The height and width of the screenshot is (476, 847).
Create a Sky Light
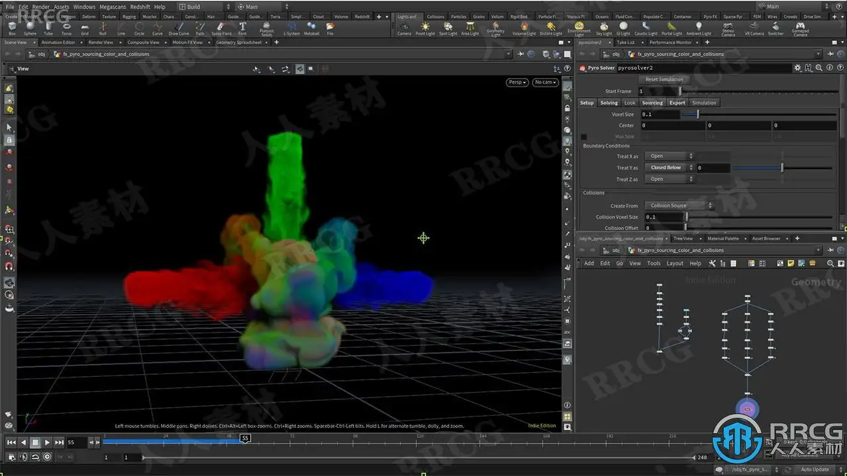click(x=604, y=28)
